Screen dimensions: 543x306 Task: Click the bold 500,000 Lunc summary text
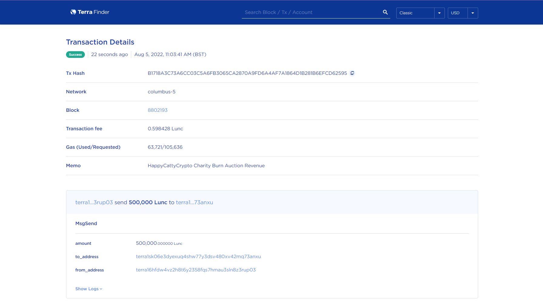point(148,202)
